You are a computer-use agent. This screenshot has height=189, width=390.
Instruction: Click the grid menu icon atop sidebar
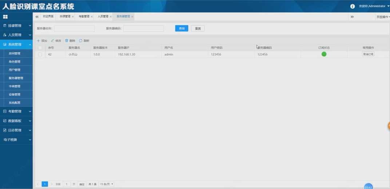5,17
